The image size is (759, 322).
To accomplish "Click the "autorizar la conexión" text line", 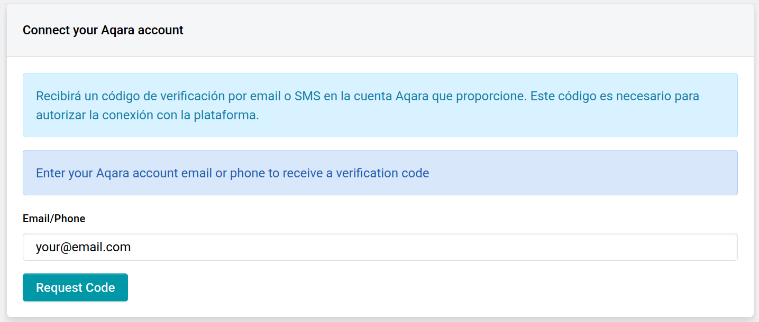I will pyautogui.click(x=148, y=115).
